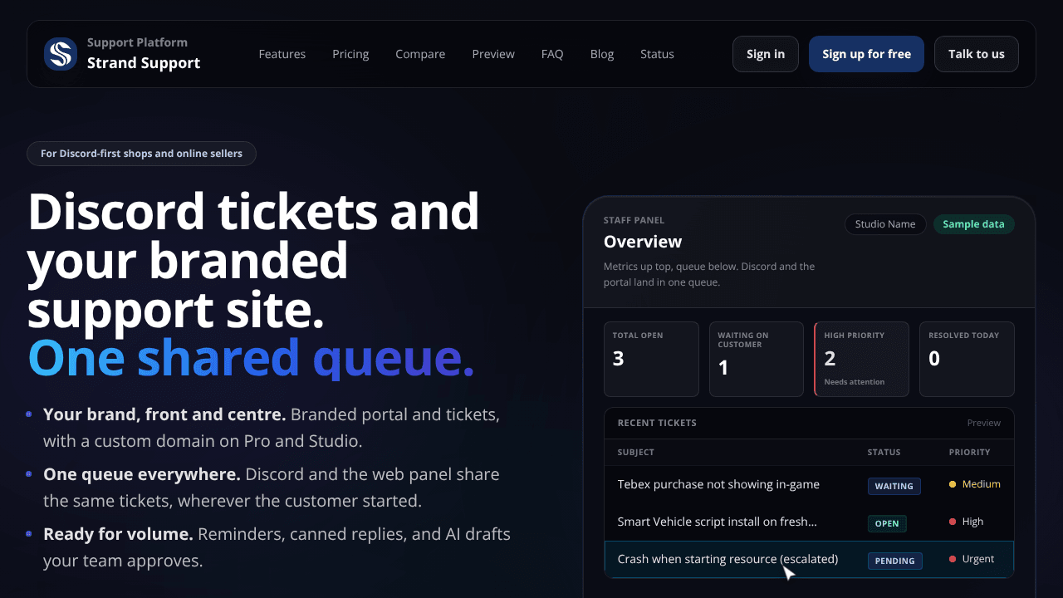Visit the Blog nav link
The image size is (1063, 598).
click(602, 54)
